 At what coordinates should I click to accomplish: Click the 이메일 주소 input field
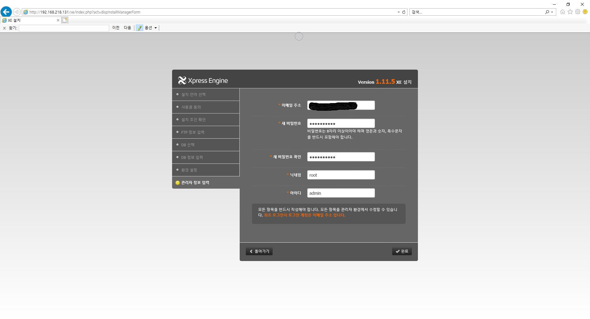click(x=341, y=105)
